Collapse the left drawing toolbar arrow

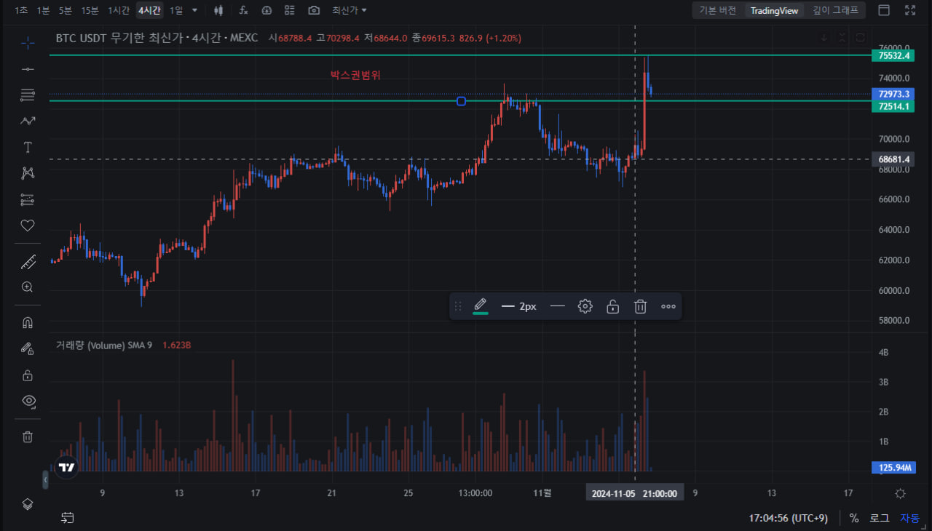[45, 480]
